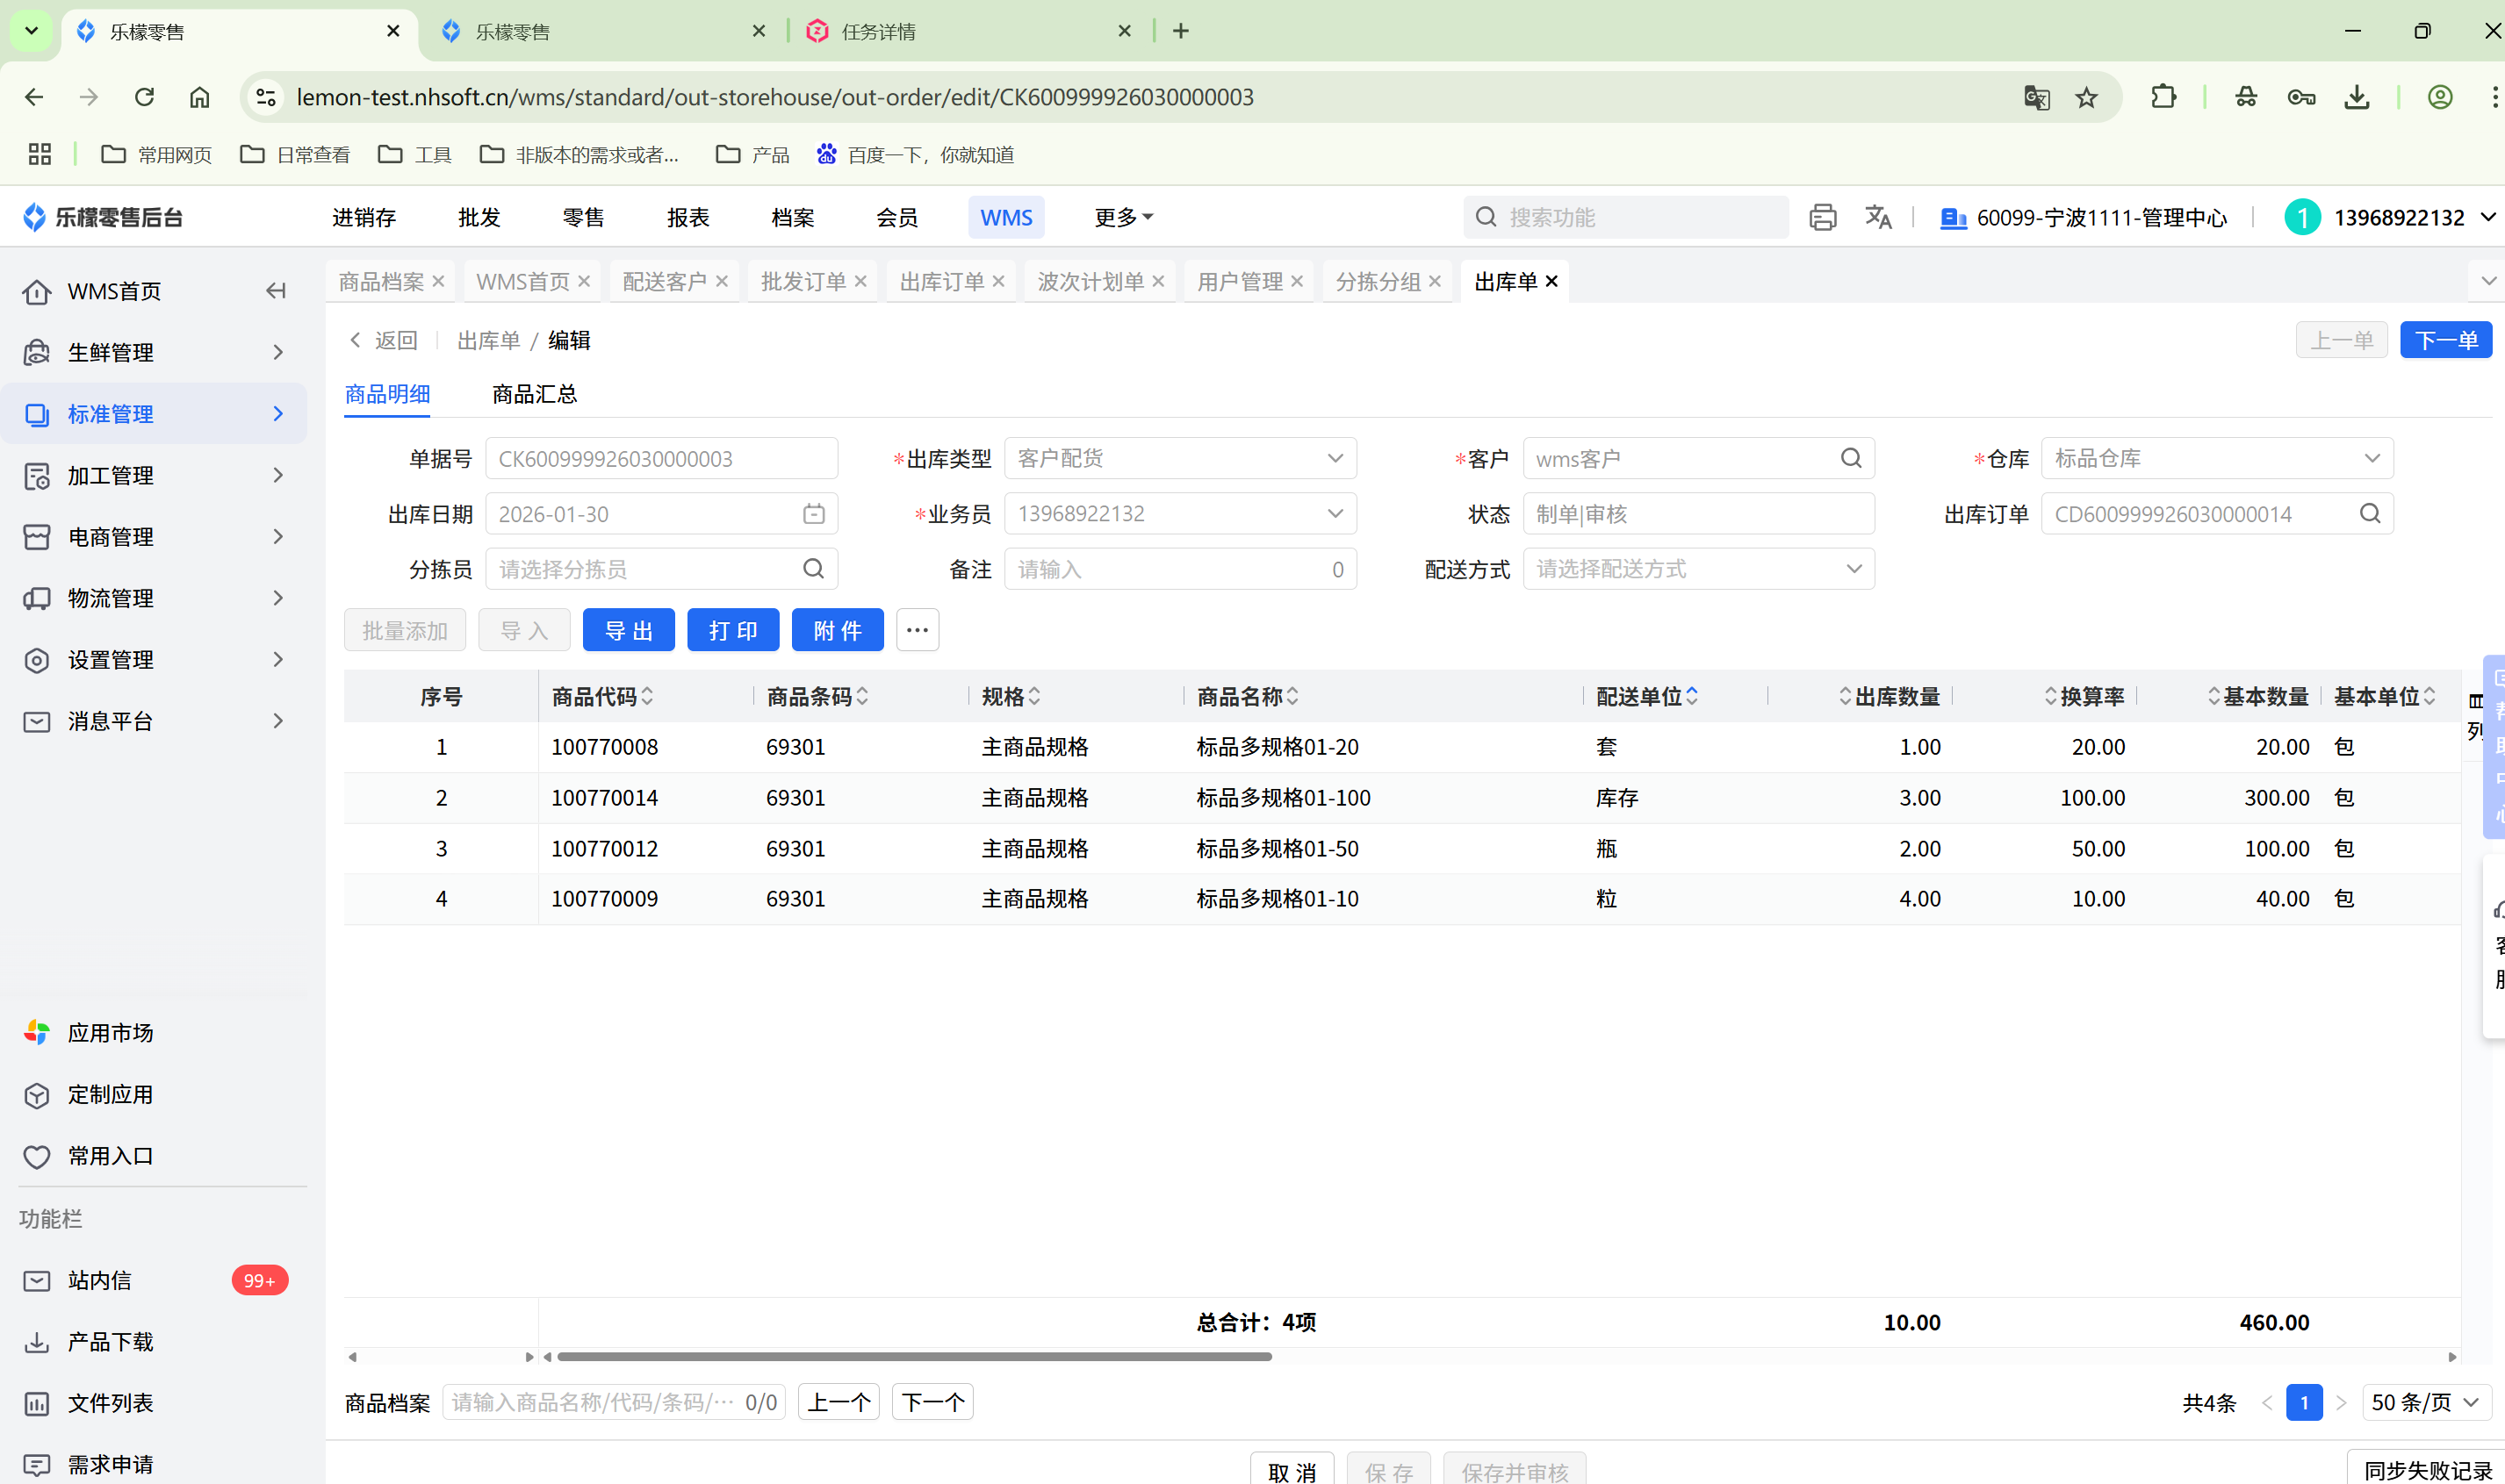Open the 报表 top menu
Viewport: 2505px width, 1484px height.
[x=687, y=217]
